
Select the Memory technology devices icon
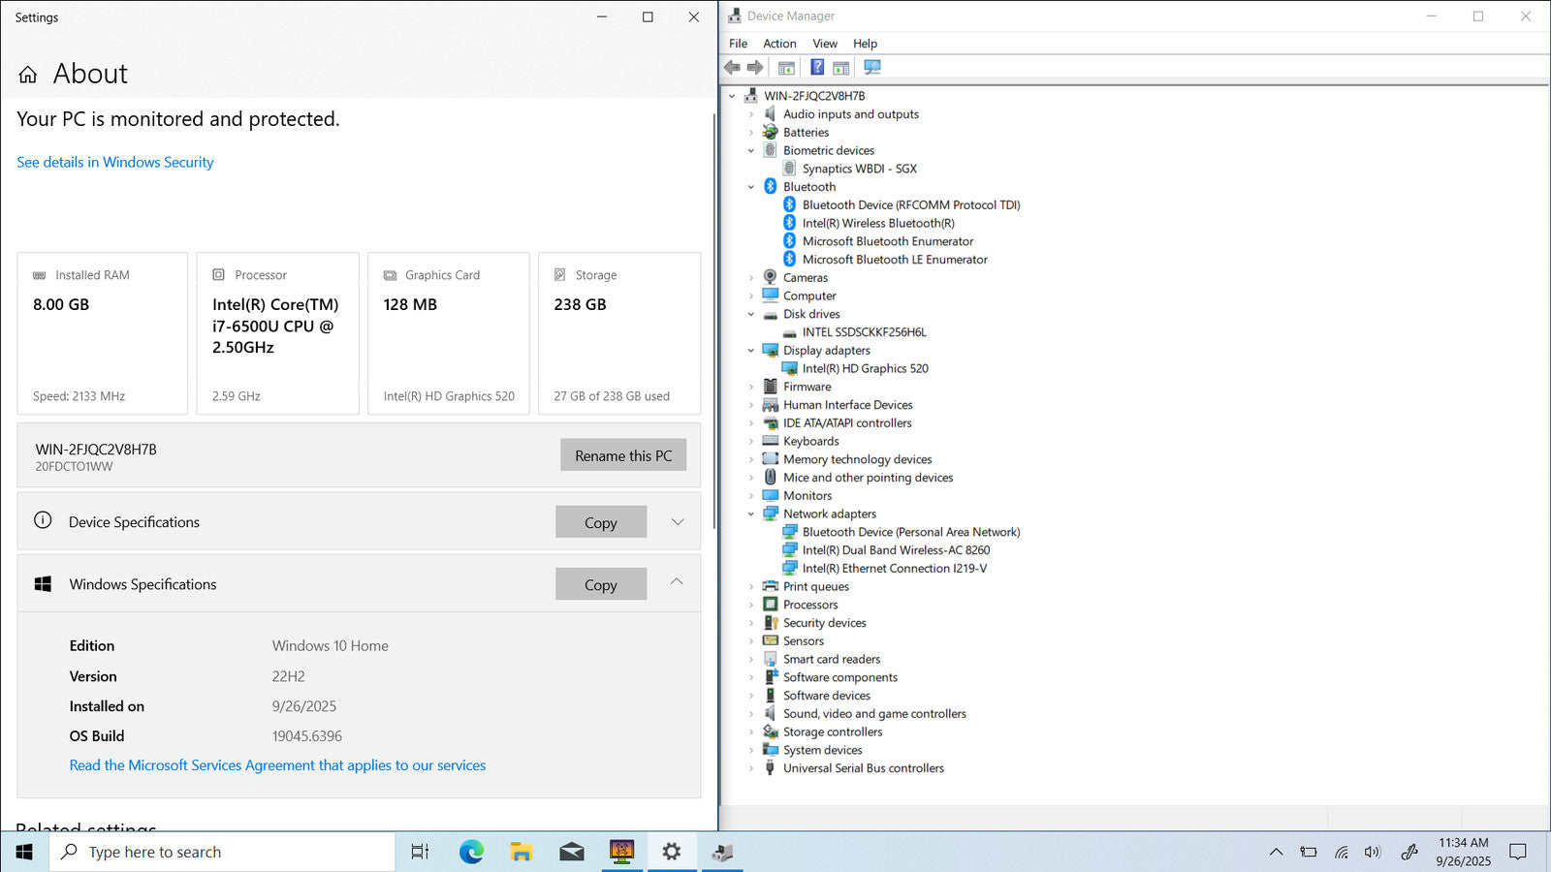coord(771,459)
